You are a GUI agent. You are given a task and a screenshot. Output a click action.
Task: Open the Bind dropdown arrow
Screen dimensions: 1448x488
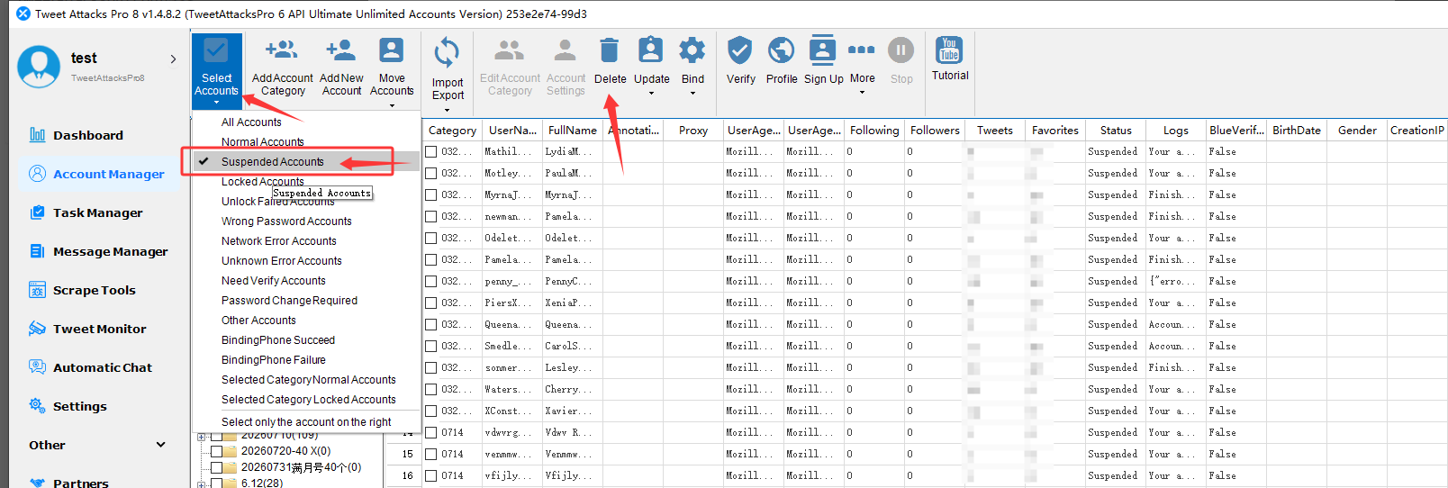(x=692, y=93)
